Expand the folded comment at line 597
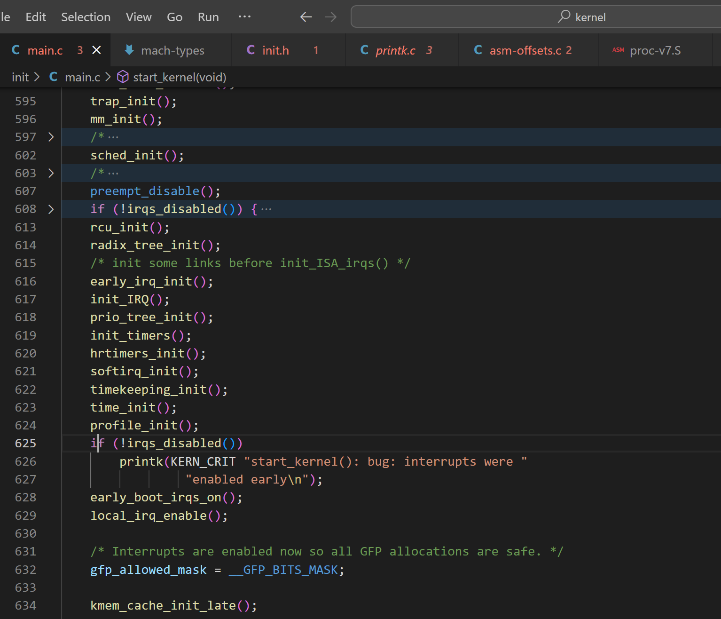Viewport: 721px width, 619px height. coord(51,137)
